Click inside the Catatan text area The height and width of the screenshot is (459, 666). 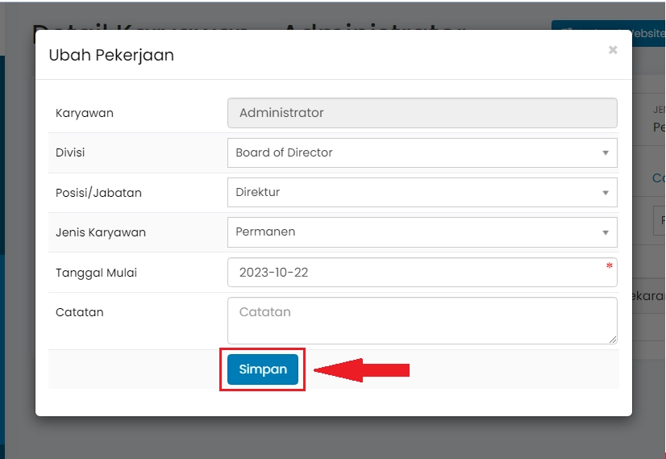pos(422,320)
